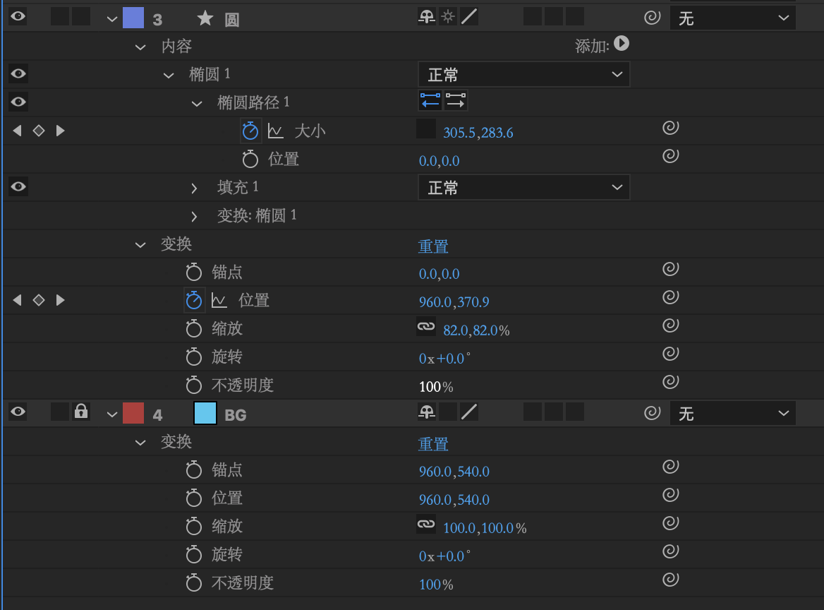Click the red label color swatch of BG layer
Image resolution: width=824 pixels, height=610 pixels.
(133, 413)
